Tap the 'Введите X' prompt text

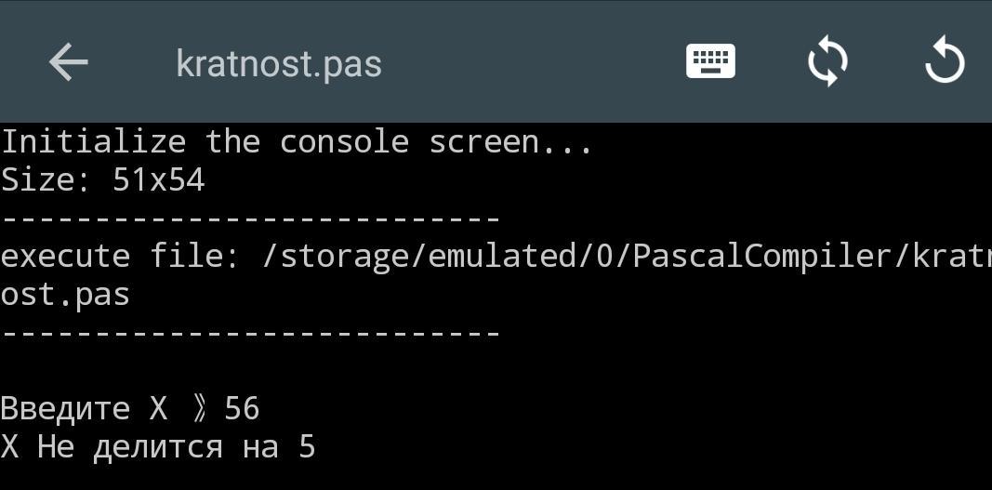[84, 408]
